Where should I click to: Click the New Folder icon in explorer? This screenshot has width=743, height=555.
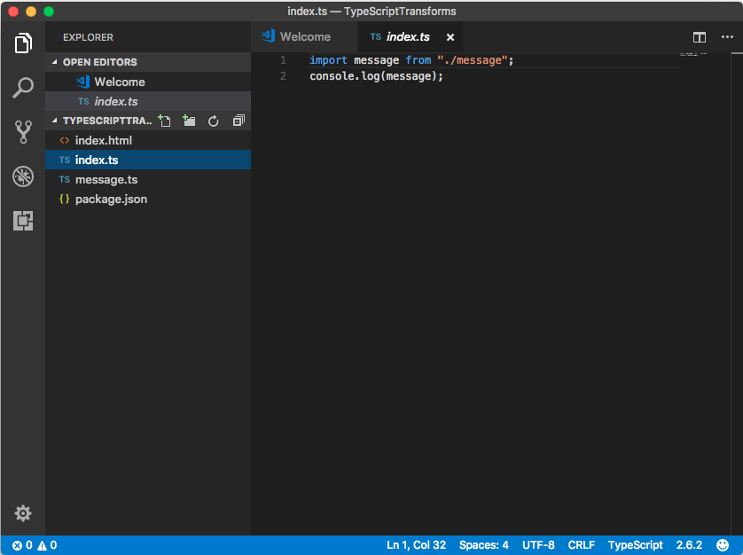pyautogui.click(x=189, y=121)
